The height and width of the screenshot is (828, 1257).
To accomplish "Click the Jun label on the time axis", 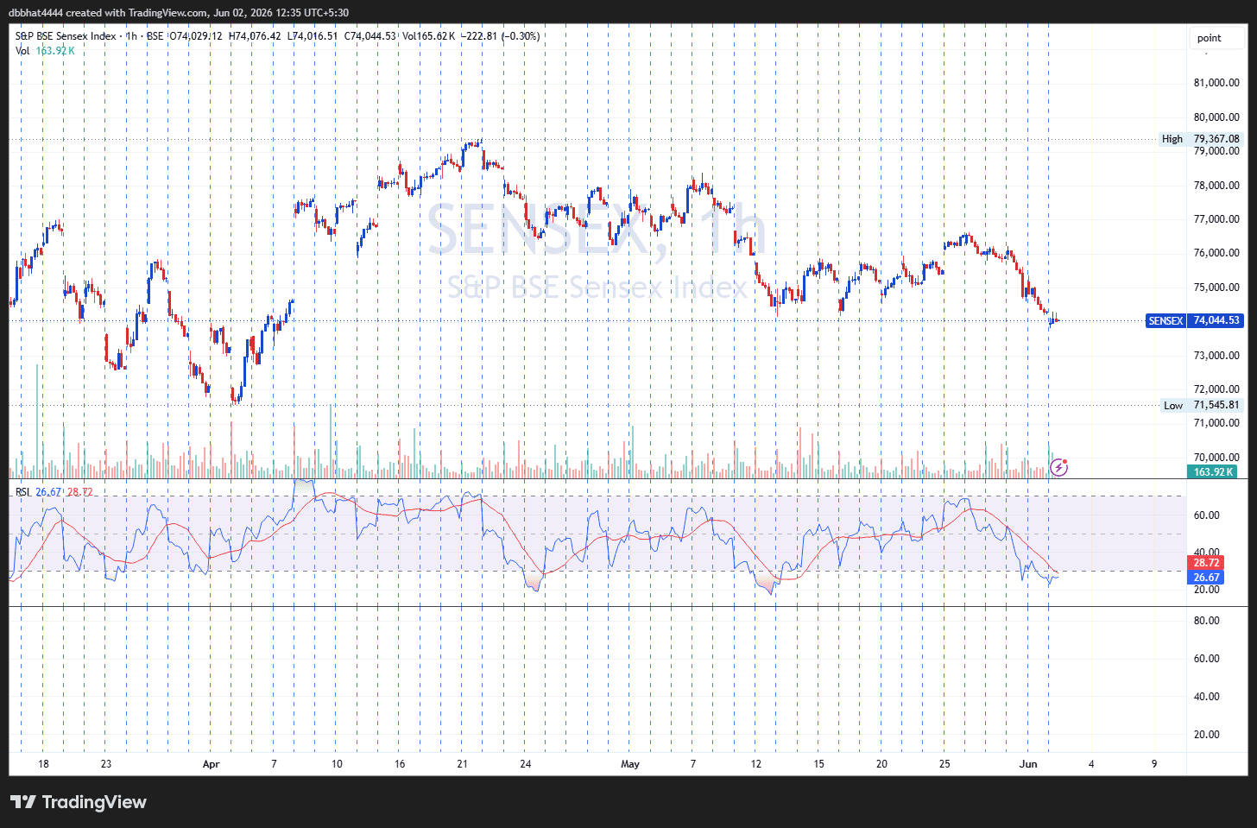I will (1028, 764).
